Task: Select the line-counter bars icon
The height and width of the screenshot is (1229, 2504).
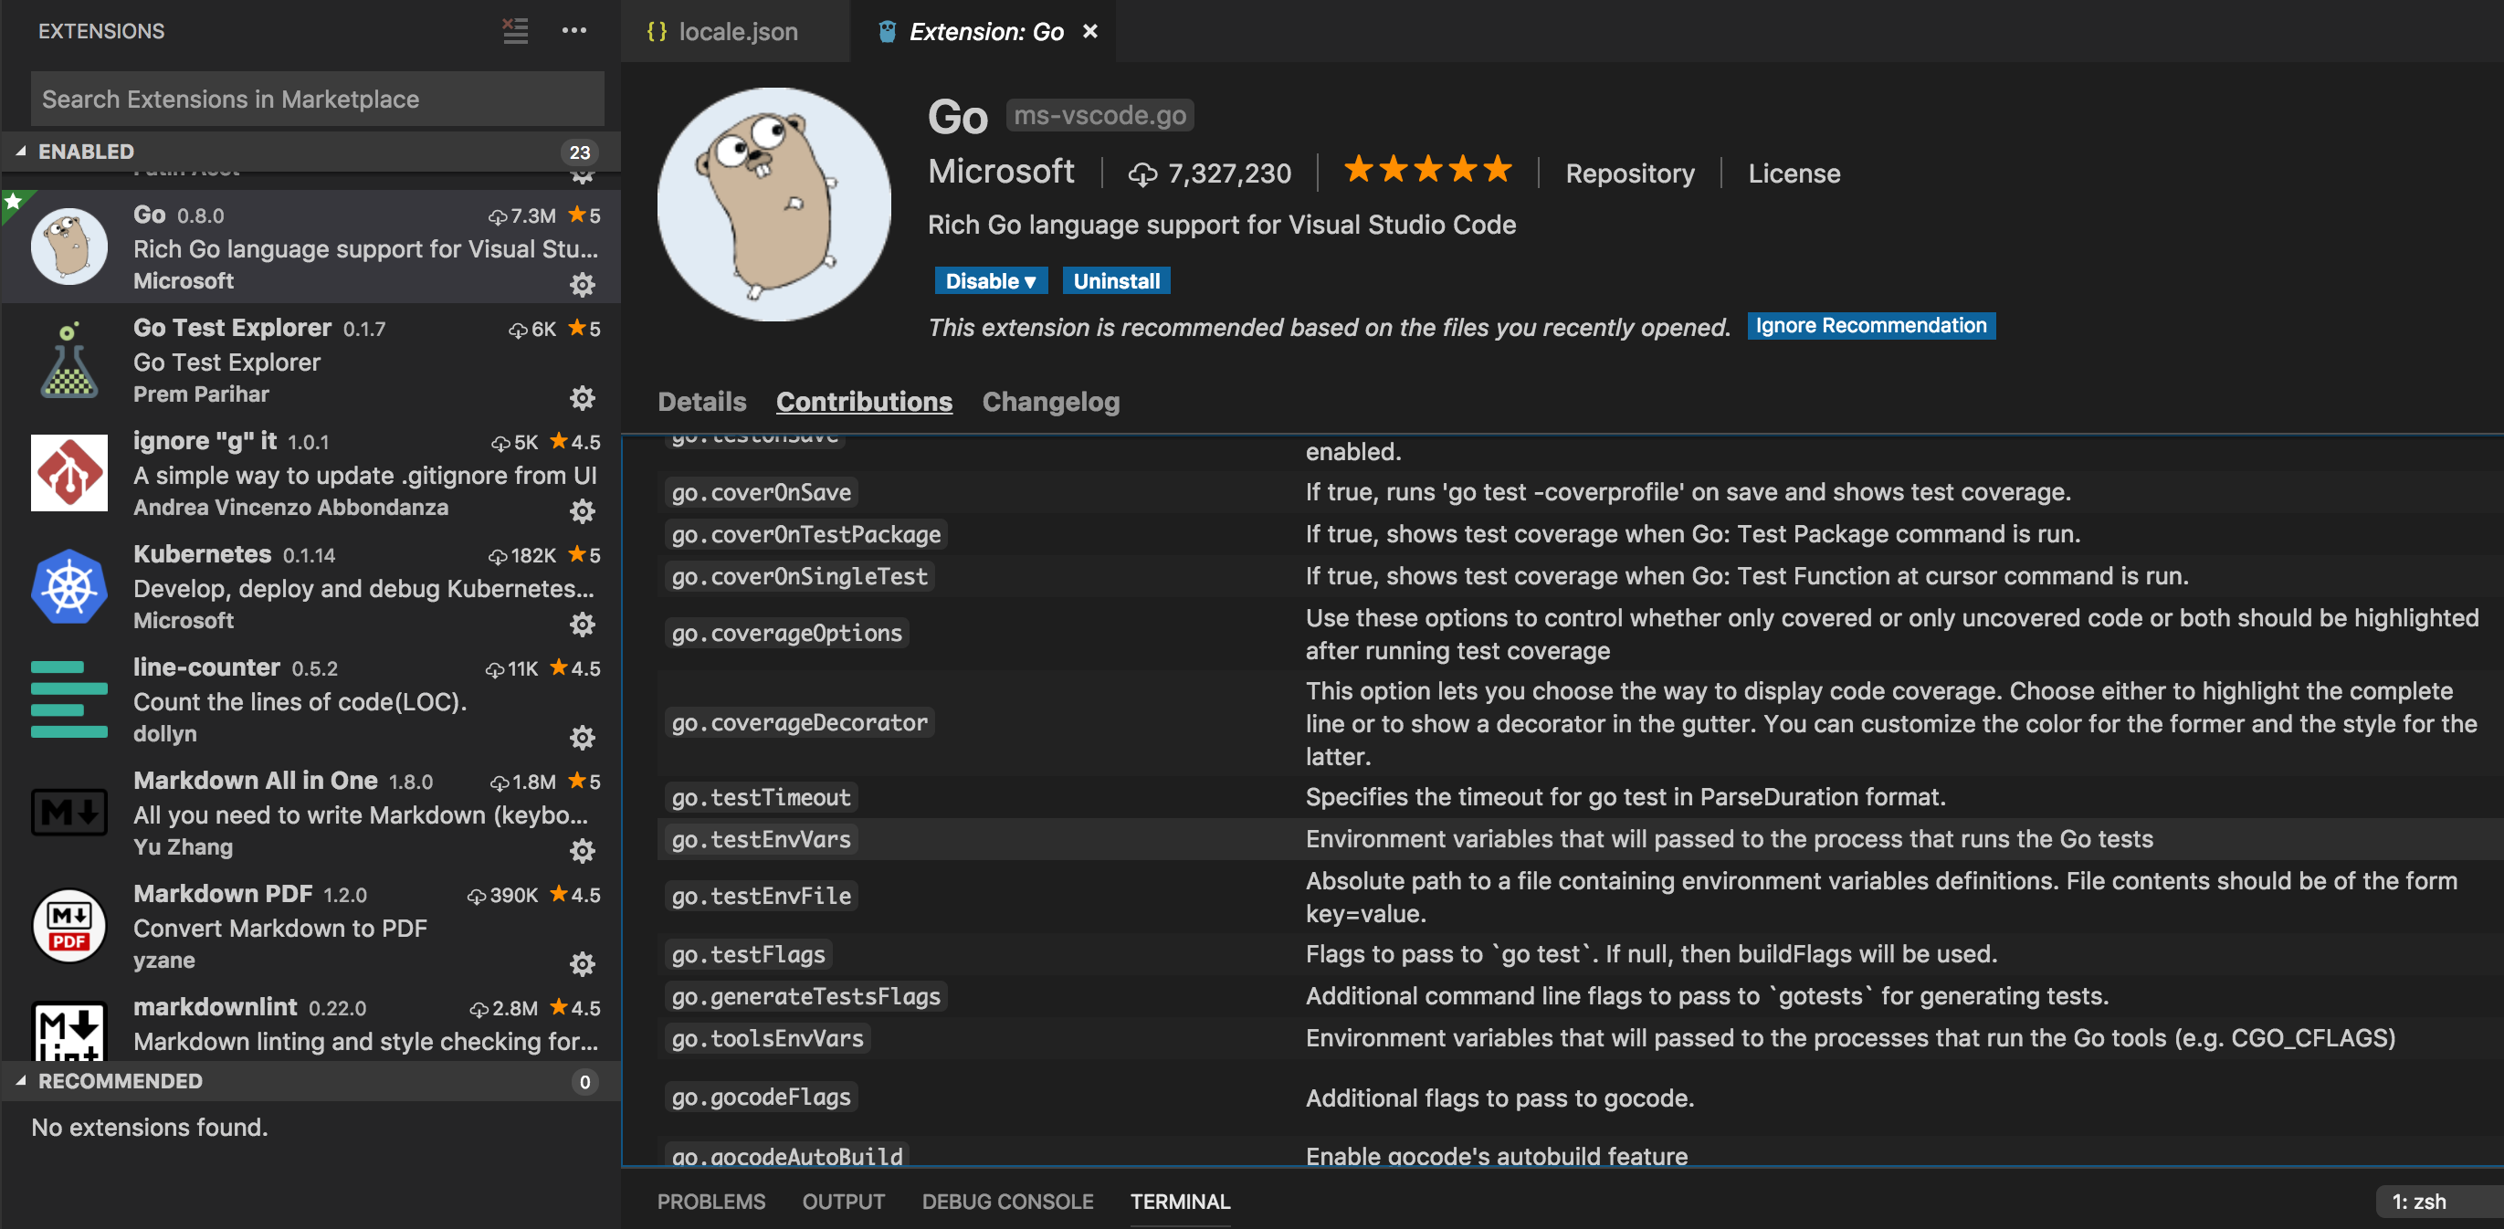Action: coord(69,699)
